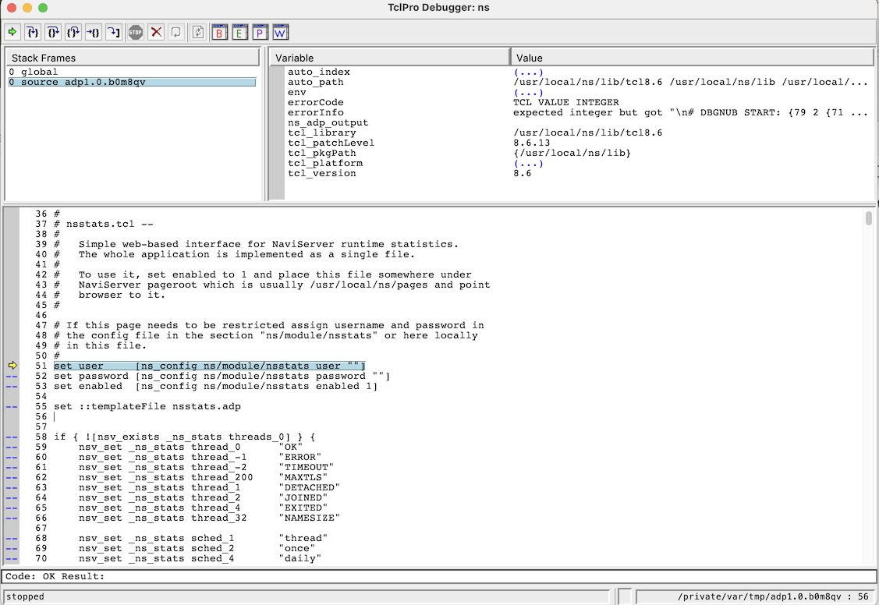Select the global stack frame
Screen dimensions: 879x605
[47, 70]
